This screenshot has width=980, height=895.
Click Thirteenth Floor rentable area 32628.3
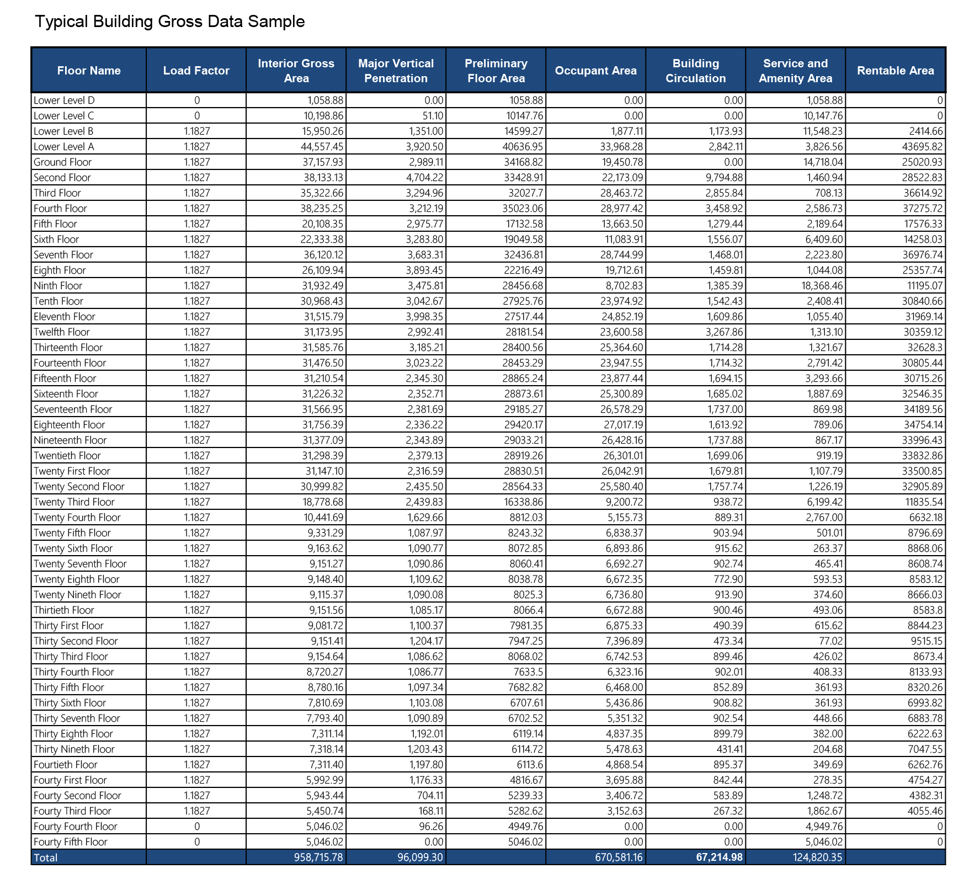point(925,348)
